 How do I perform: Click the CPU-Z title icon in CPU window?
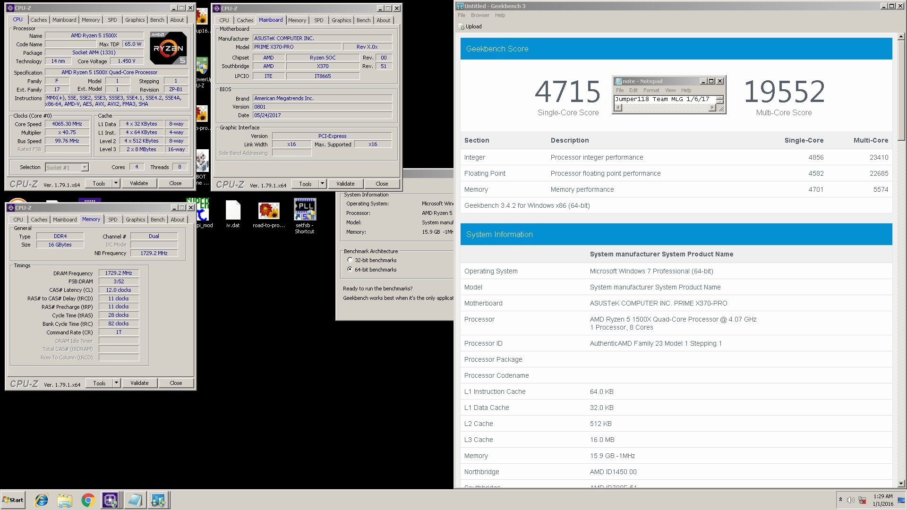coord(10,8)
